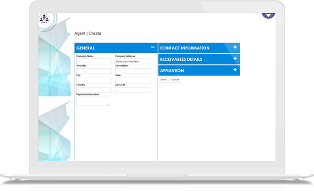Focus the State input field

[x=133, y=80]
